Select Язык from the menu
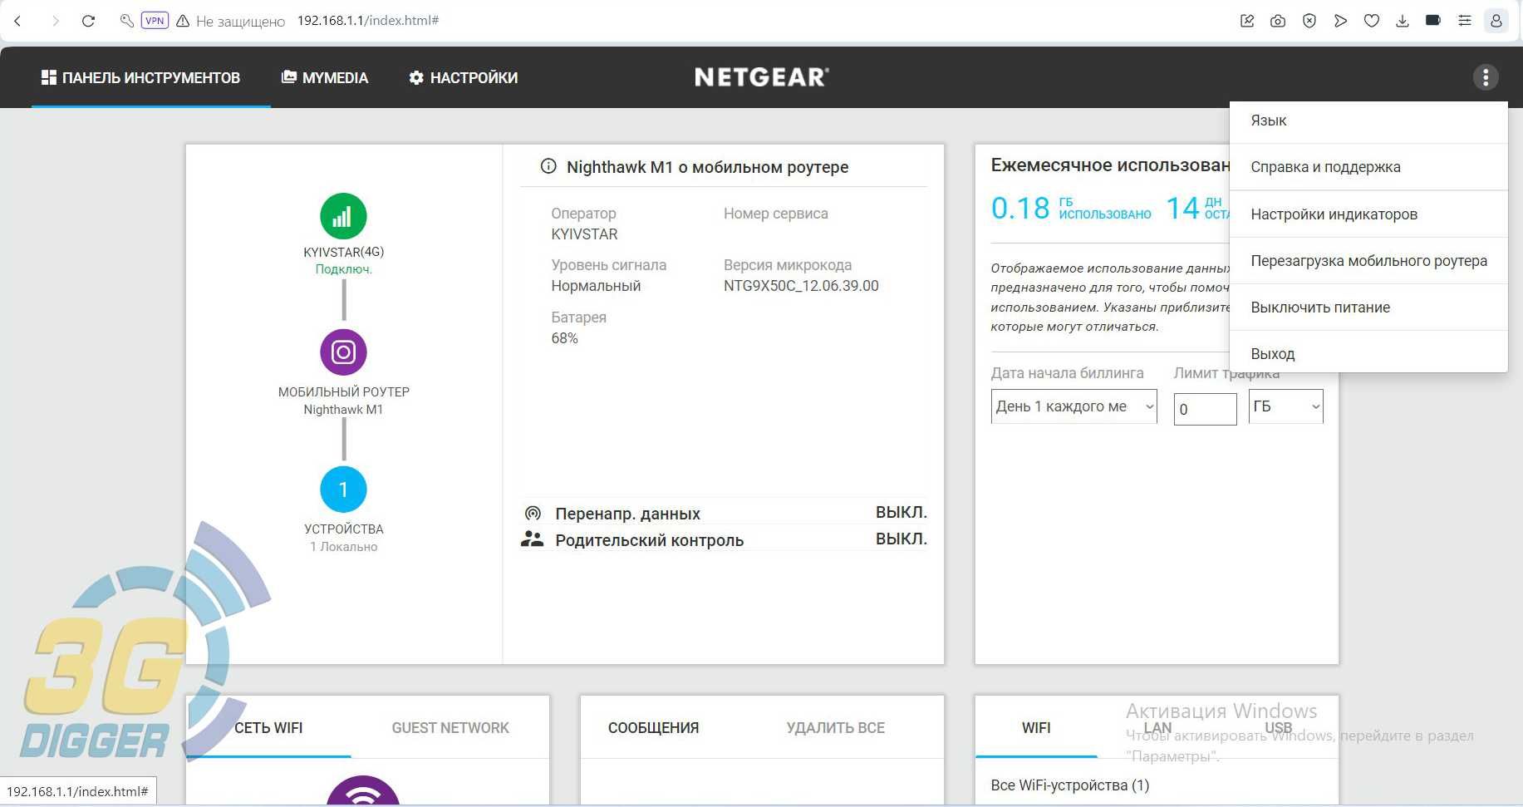The image size is (1523, 807). click(x=1368, y=121)
